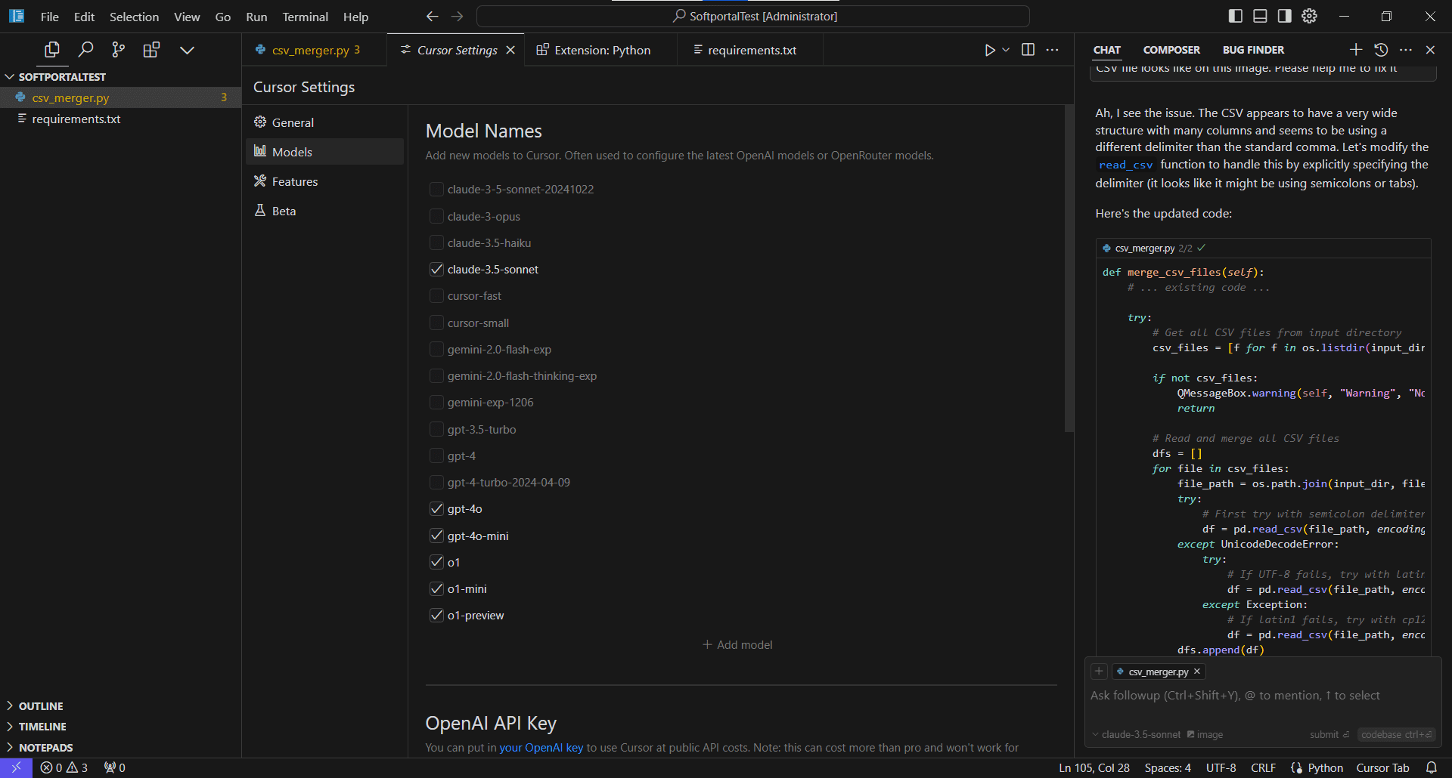The height and width of the screenshot is (778, 1452).
Task: Open the Search view icon
Action: click(x=85, y=50)
